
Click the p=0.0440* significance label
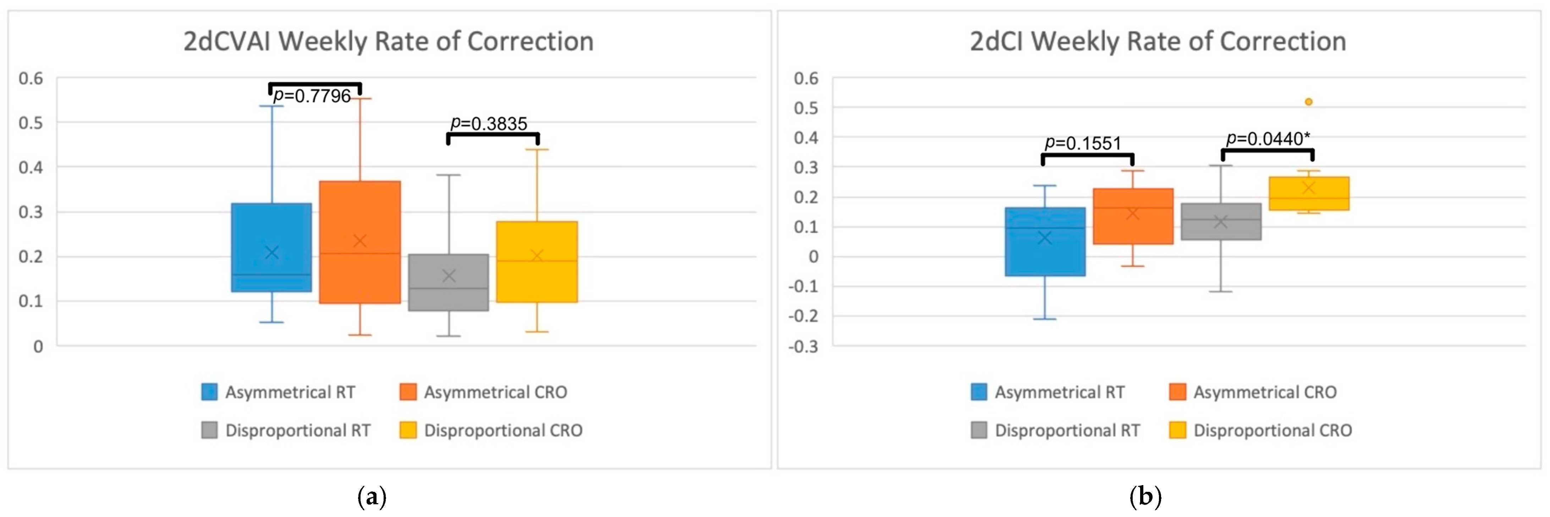tap(1268, 139)
